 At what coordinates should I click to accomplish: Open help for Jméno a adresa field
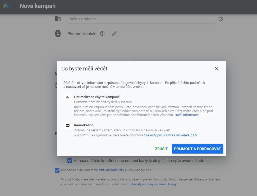[221, 19]
